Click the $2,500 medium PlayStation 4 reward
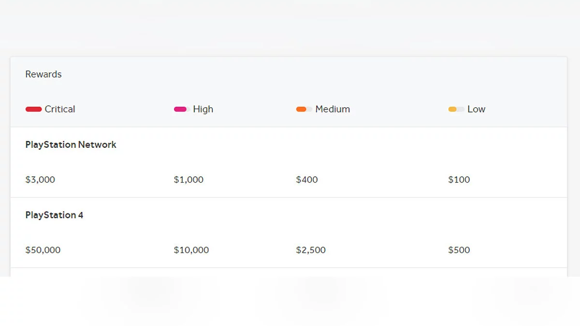This screenshot has height=326, width=580. coord(311,250)
